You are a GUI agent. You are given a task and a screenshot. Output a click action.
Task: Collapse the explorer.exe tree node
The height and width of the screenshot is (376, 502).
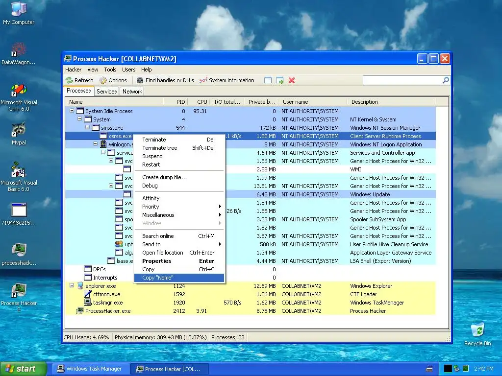[72, 285]
